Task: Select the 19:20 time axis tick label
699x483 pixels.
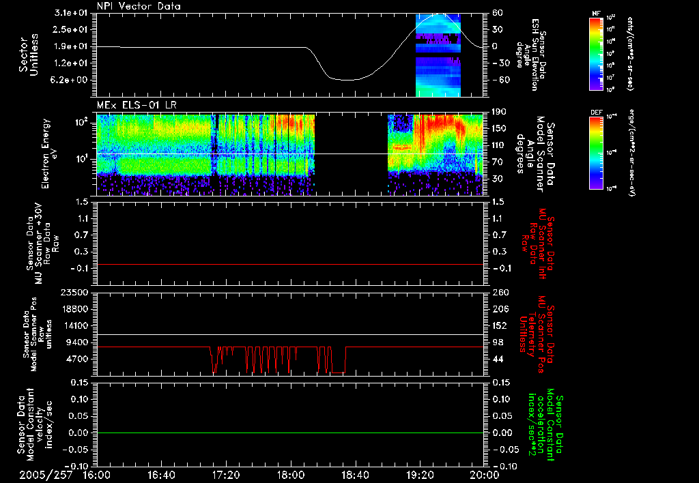Action: coord(419,474)
